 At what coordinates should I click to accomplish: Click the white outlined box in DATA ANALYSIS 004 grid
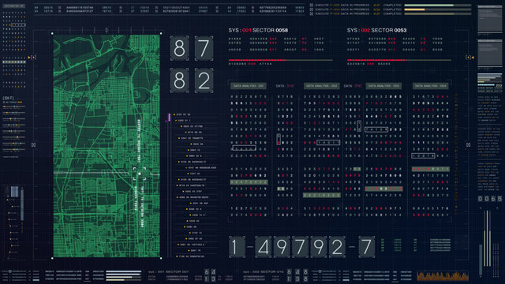coord(423,156)
